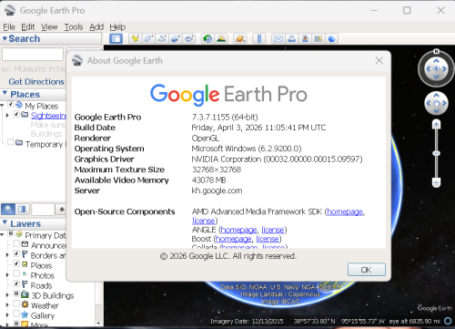Click View in Google Maps icon
The width and height of the screenshot is (455, 329).
[x=318, y=39]
